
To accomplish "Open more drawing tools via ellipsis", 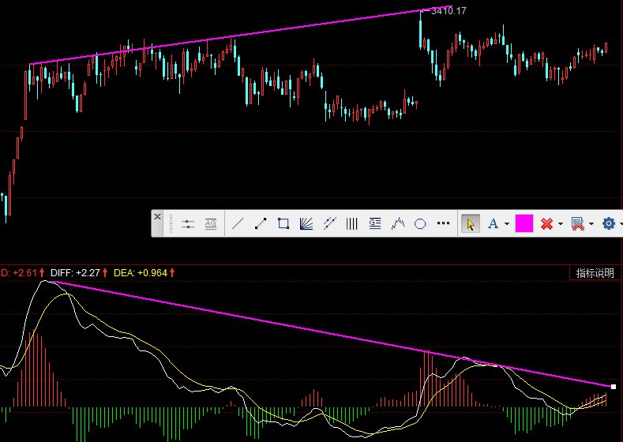I will pyautogui.click(x=444, y=223).
